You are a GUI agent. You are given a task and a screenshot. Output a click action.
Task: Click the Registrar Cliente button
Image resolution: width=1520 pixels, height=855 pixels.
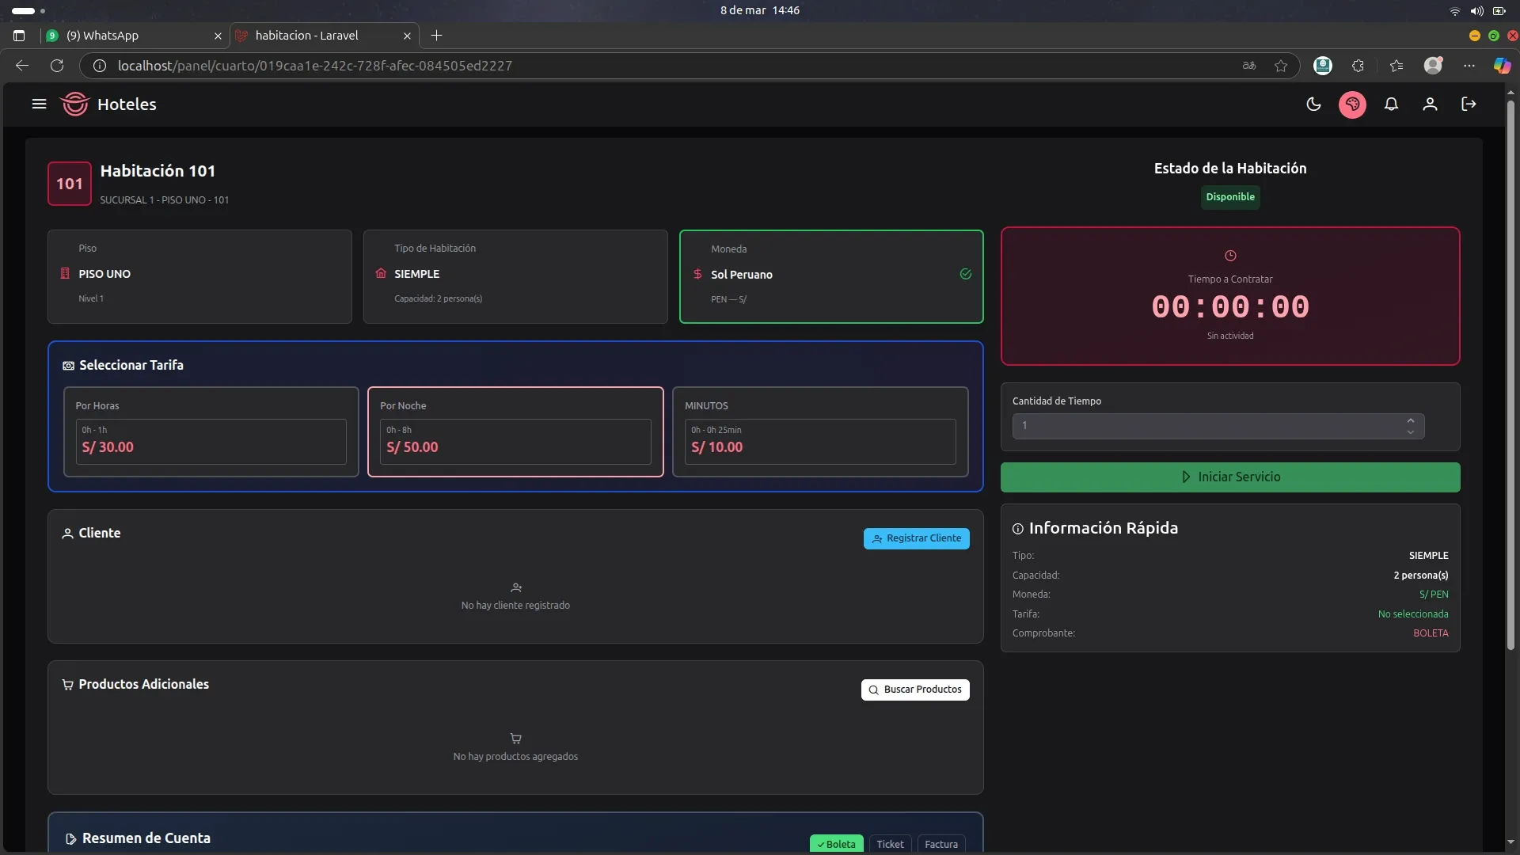(x=916, y=538)
